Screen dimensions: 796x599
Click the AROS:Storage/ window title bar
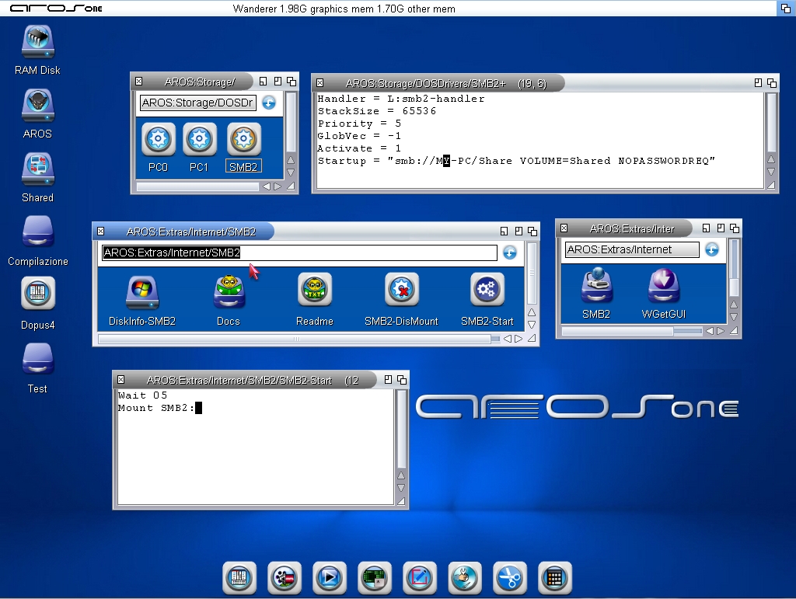tap(200, 82)
